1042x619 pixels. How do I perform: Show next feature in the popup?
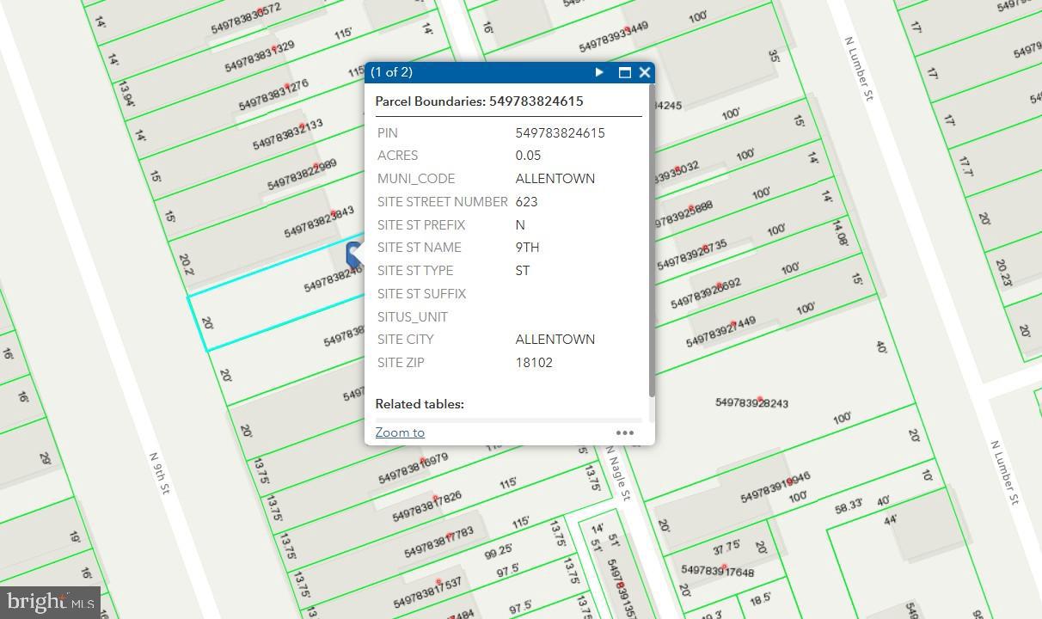(599, 72)
